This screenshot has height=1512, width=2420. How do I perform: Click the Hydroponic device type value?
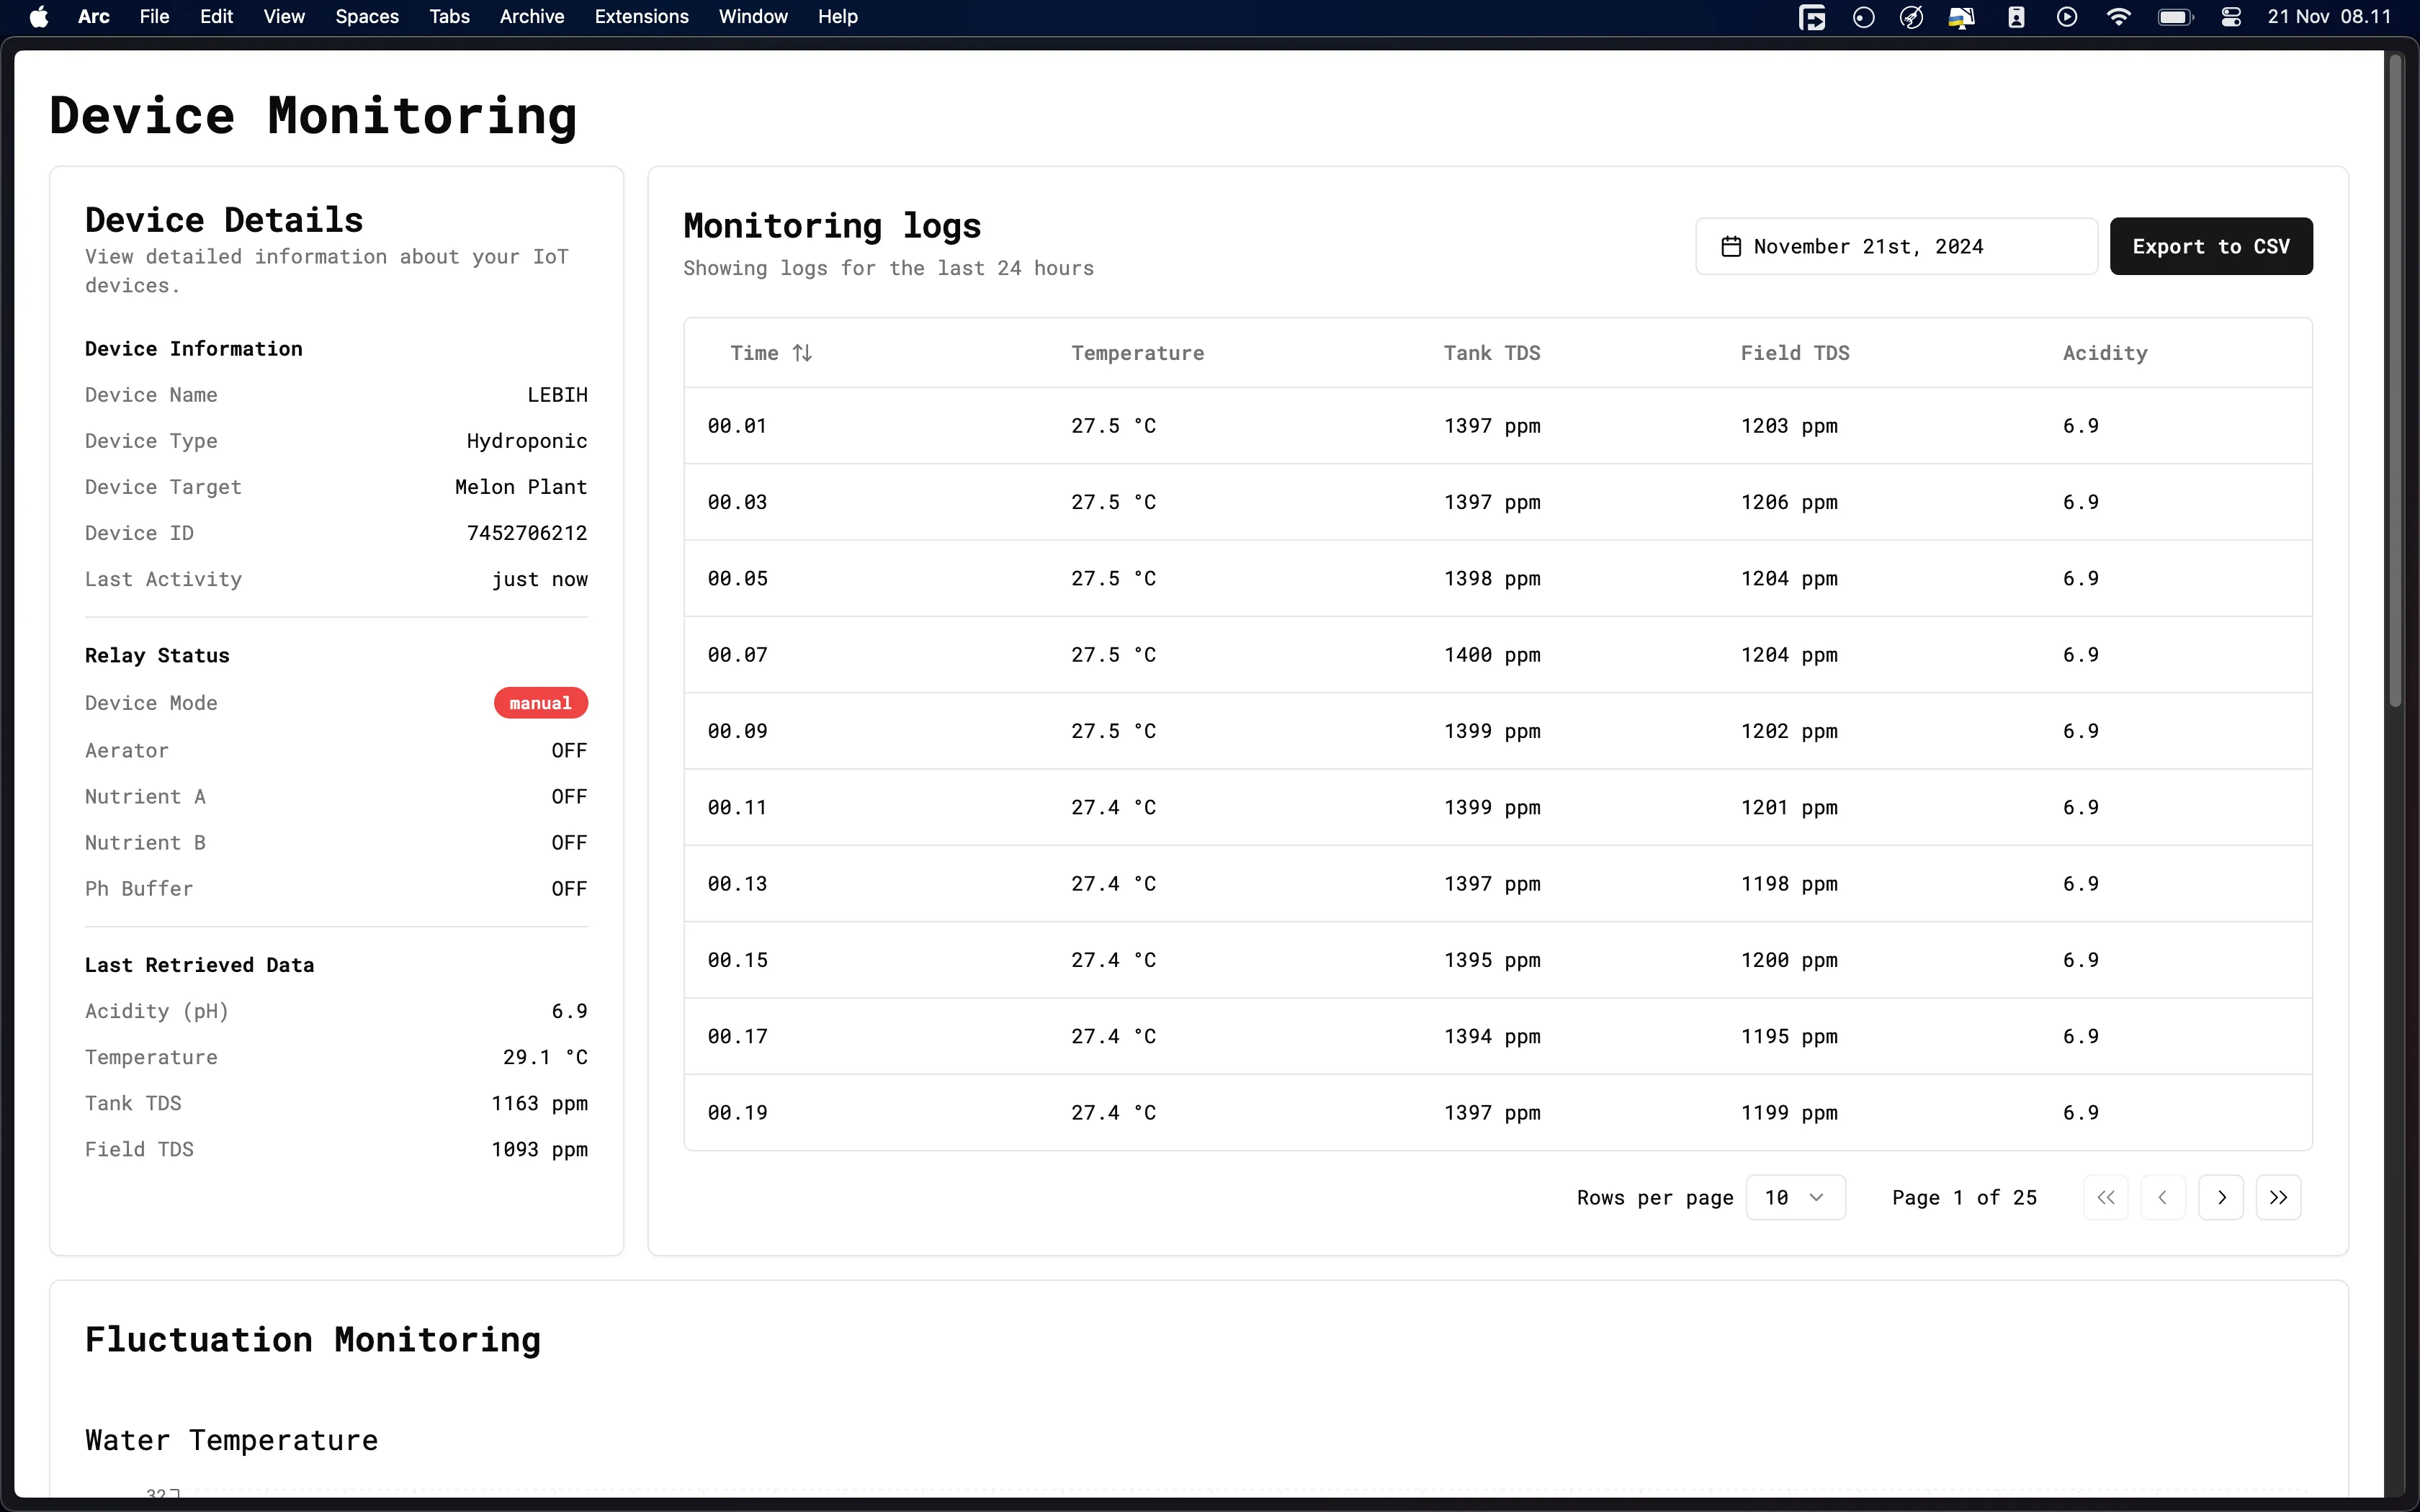point(527,441)
